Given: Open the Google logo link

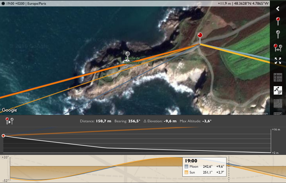Looking at the screenshot, I should pos(9,110).
